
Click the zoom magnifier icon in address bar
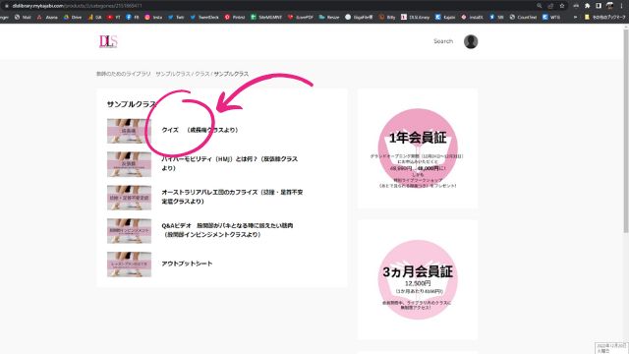540,6
